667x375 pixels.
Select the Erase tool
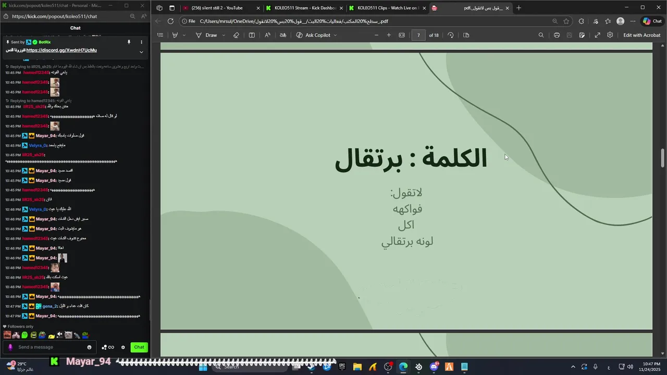click(236, 35)
